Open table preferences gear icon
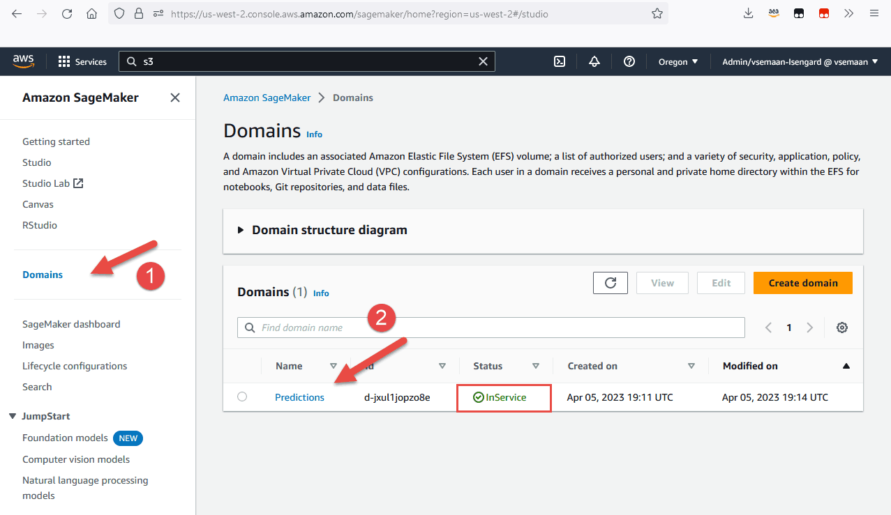The image size is (891, 515). click(842, 328)
